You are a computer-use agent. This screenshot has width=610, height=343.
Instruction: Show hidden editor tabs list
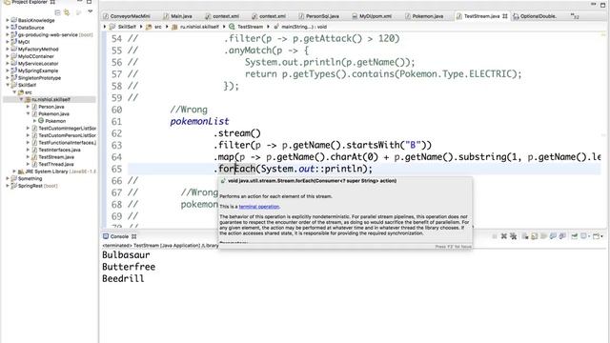pyautogui.click(x=574, y=16)
